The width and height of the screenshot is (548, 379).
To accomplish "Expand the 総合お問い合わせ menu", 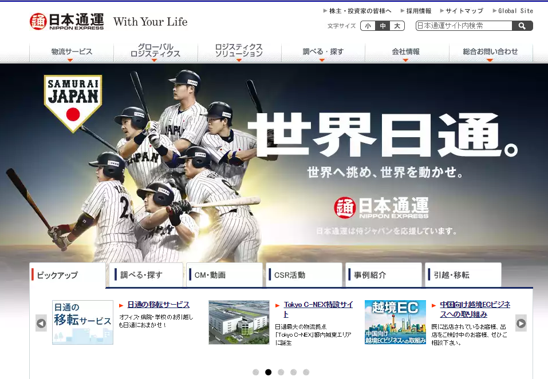I will pyautogui.click(x=491, y=53).
